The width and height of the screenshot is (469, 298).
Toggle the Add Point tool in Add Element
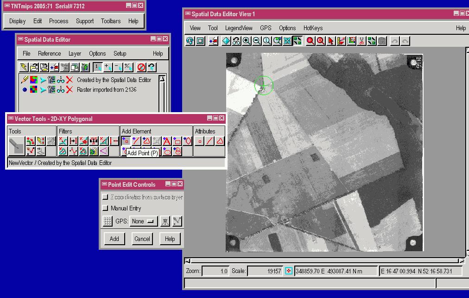(126, 140)
